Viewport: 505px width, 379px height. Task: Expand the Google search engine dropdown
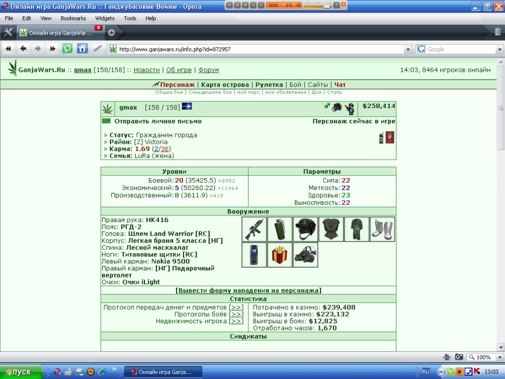click(500, 49)
